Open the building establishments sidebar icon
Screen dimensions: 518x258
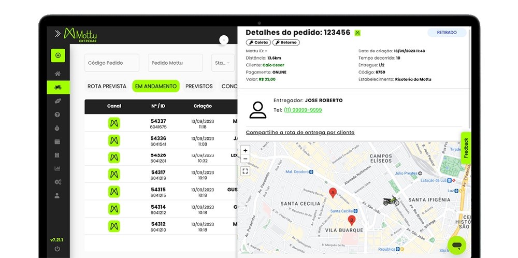pyautogui.click(x=57, y=155)
